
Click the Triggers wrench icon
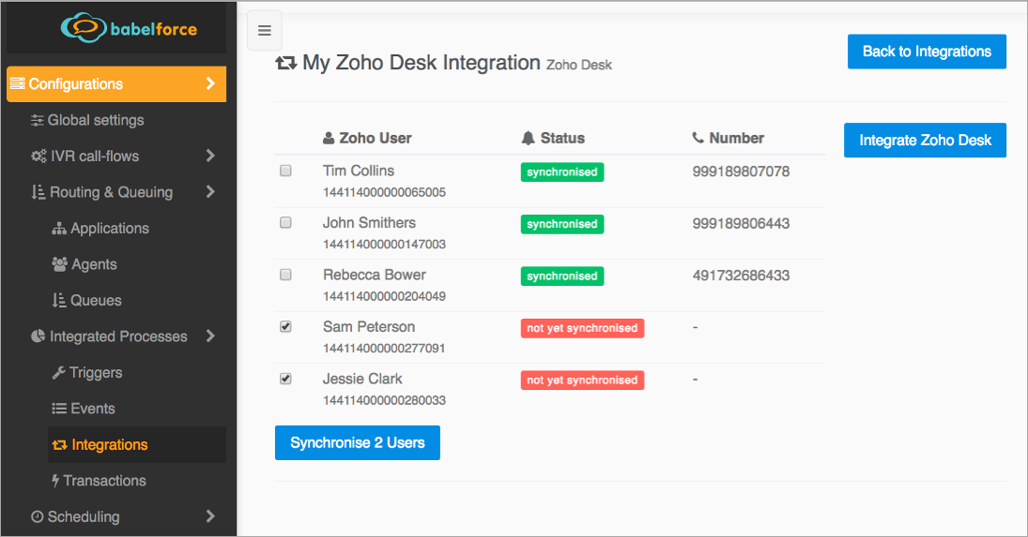(x=58, y=373)
